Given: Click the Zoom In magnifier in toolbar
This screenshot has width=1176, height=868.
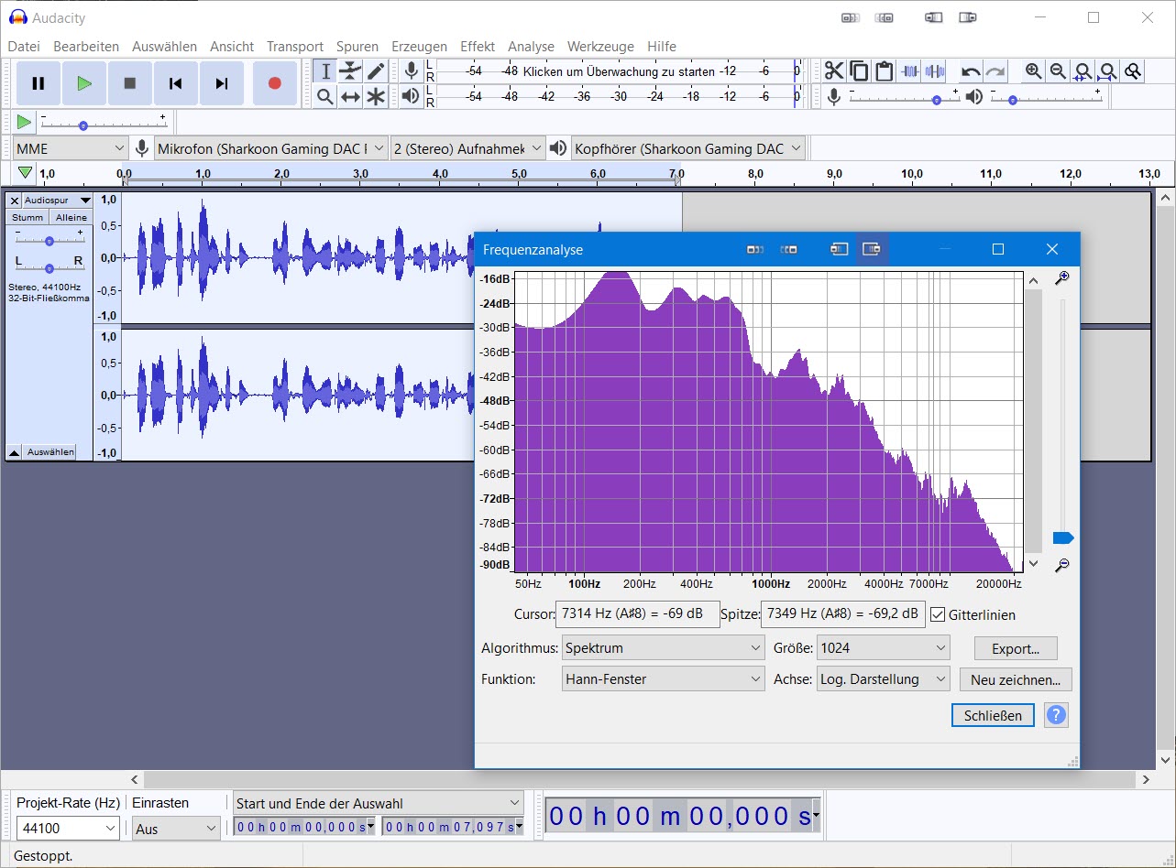Looking at the screenshot, I should (x=1033, y=71).
